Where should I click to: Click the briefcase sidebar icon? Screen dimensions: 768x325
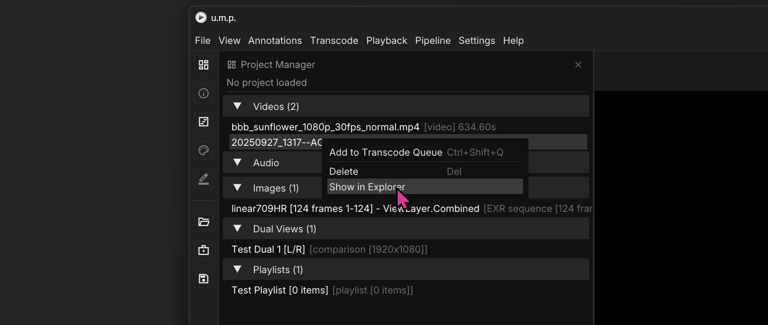click(204, 250)
